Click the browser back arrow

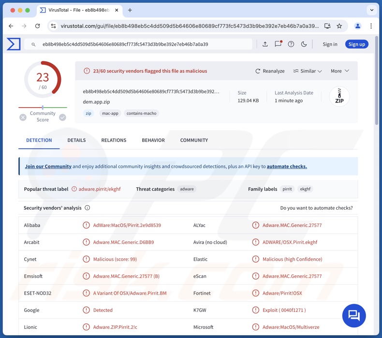tap(11, 26)
